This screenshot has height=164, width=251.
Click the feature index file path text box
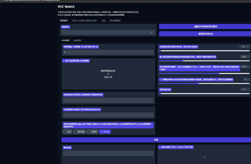108,100
